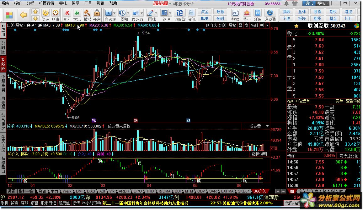Image resolution: width=363 pixels, height=210 pixels.
Task: Click the pie chart icon beside 300343
Action: (x=357, y=26)
